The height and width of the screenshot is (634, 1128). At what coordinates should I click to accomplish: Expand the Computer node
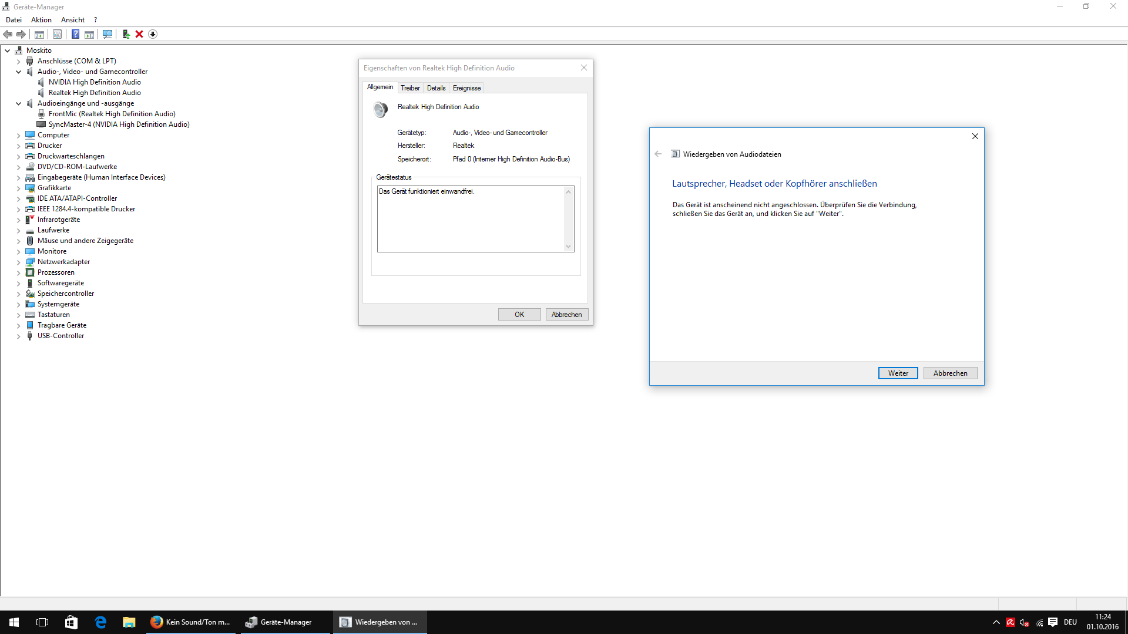[18, 135]
